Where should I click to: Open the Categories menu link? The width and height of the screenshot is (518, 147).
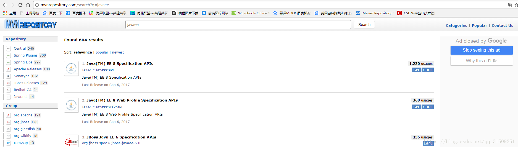pyautogui.click(x=456, y=25)
